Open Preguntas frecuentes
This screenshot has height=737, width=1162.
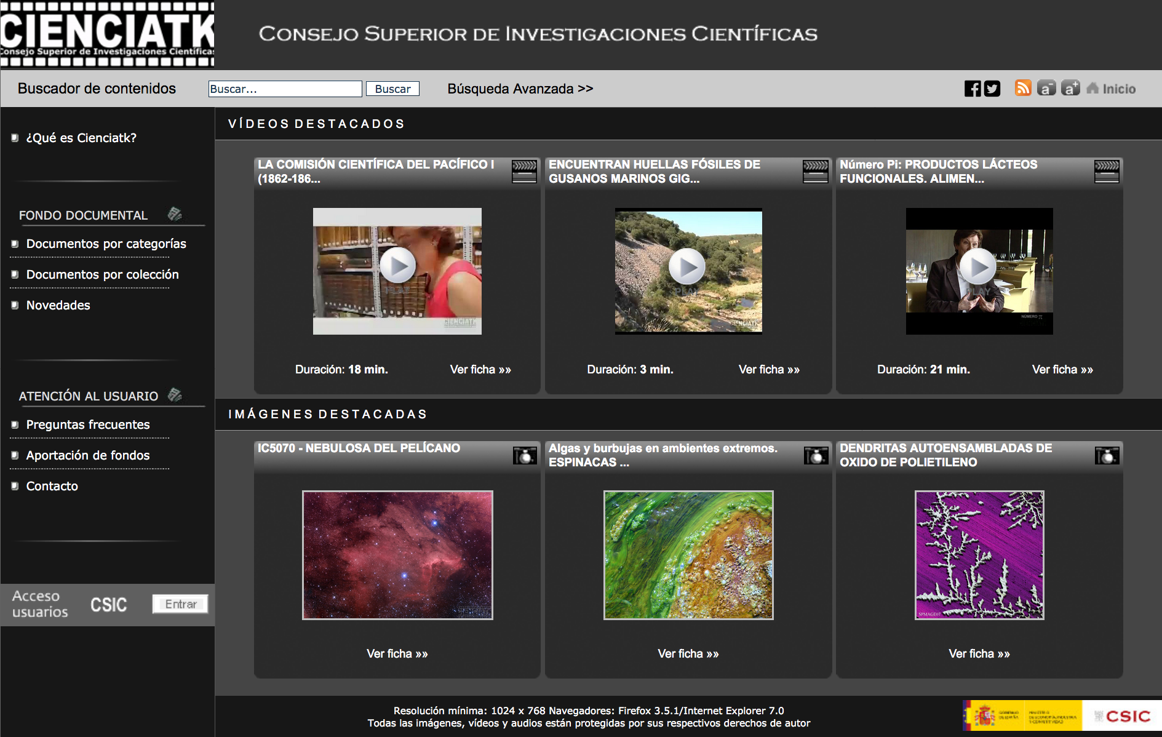(x=88, y=424)
